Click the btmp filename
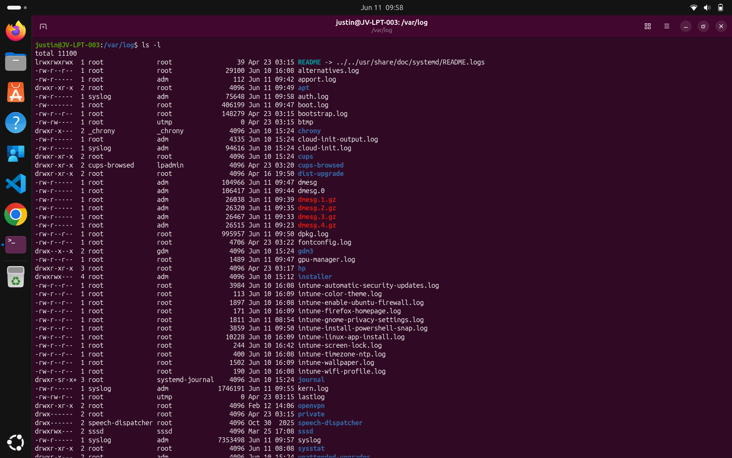 click(x=305, y=122)
